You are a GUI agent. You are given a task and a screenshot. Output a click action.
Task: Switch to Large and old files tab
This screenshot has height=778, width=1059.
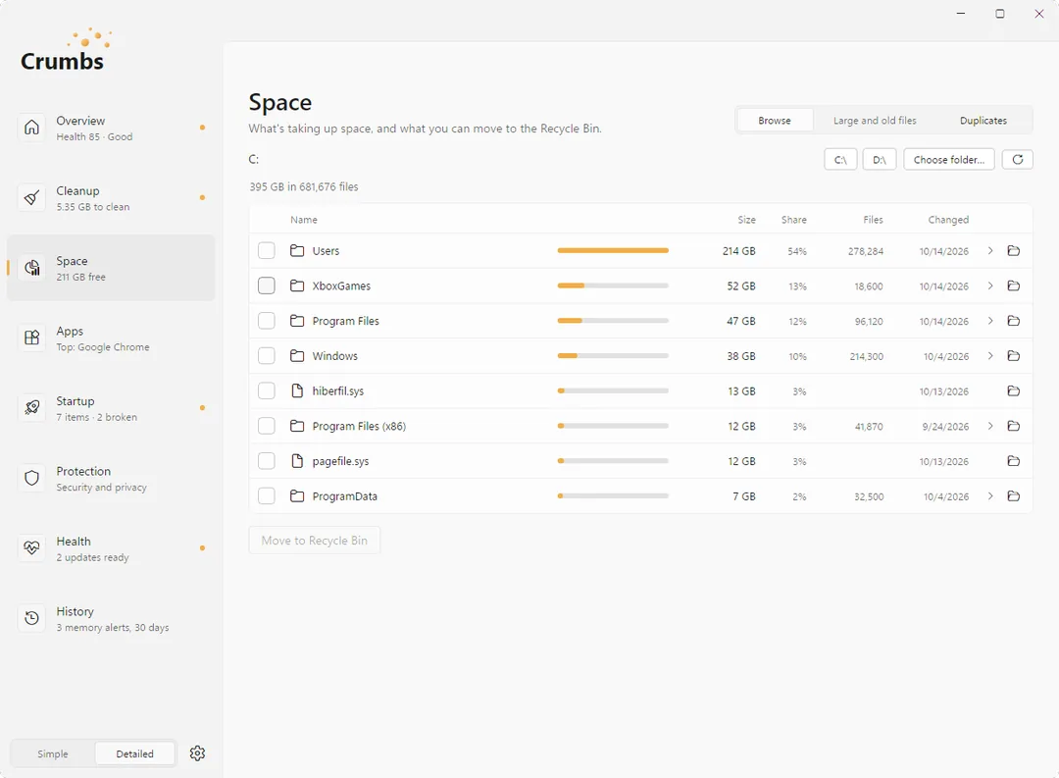[875, 121]
